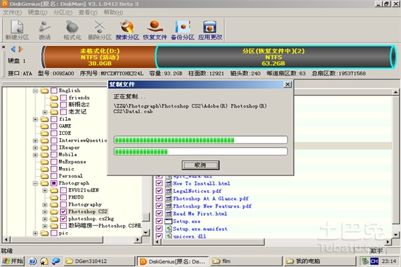Open the 帮助(H) menu
This screenshot has height=267, width=401.
113,12
